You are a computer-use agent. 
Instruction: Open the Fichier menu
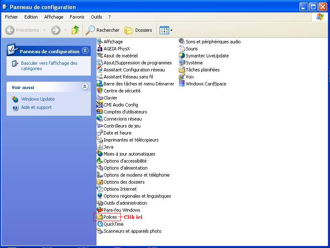(12, 17)
